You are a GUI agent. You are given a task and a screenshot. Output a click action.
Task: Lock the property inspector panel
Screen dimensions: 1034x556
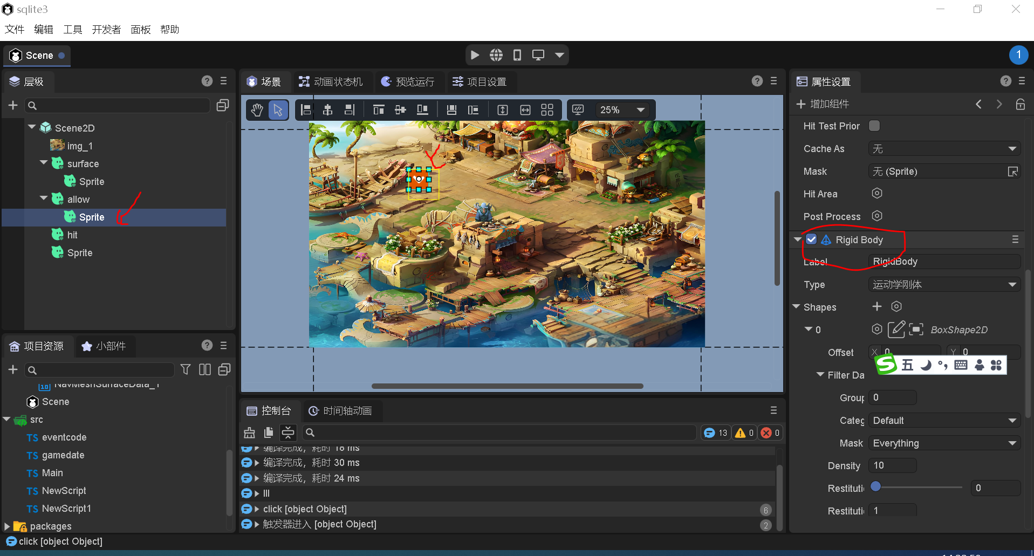coord(1021,104)
